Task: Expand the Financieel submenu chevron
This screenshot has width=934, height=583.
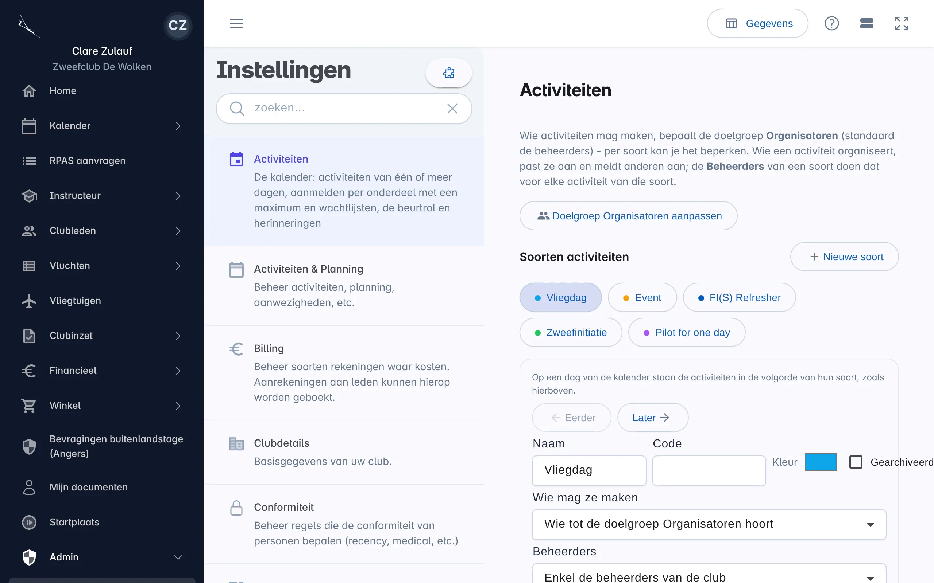Action: tap(178, 371)
